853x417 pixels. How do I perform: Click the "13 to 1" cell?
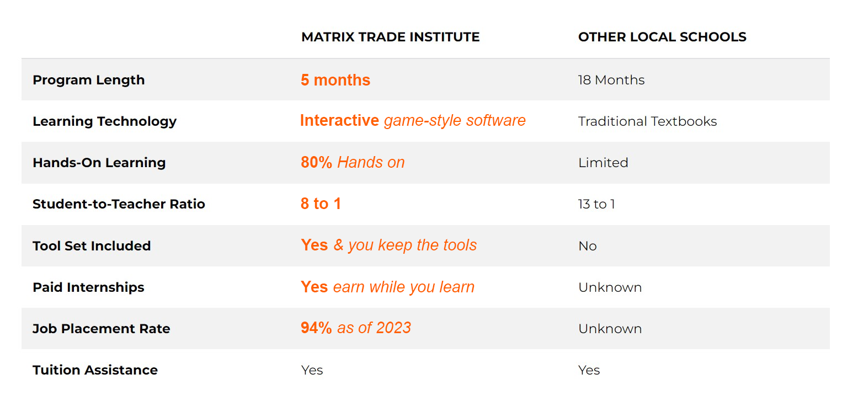(x=596, y=204)
